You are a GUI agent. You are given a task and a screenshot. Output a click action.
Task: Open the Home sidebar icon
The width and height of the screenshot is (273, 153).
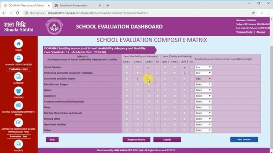[x=18, y=44]
